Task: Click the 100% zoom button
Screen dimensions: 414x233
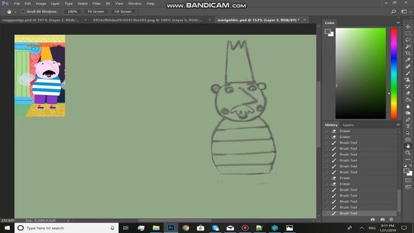Action: pos(72,12)
